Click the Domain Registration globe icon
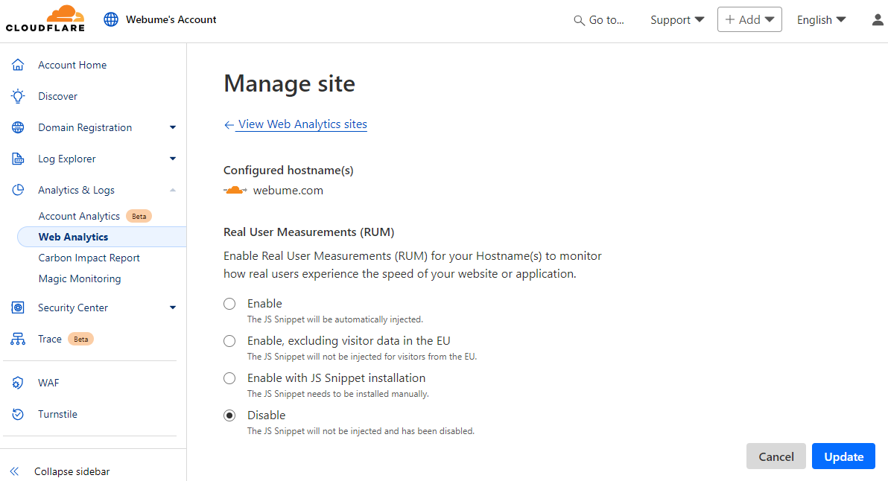Image resolution: width=888 pixels, height=481 pixels. pyautogui.click(x=18, y=127)
